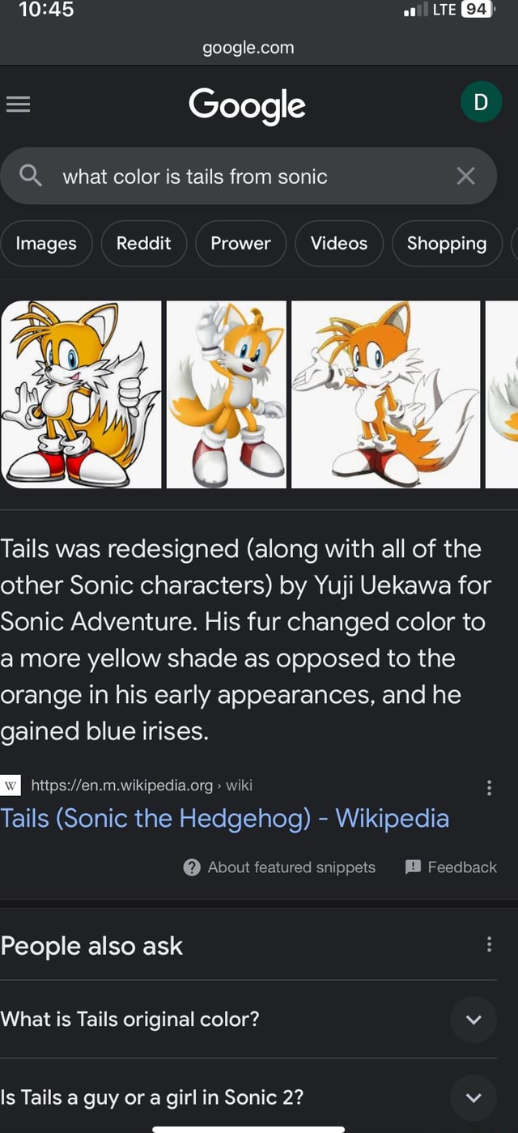Open the second Tails image thumbnail
518x1133 pixels.
tap(226, 394)
